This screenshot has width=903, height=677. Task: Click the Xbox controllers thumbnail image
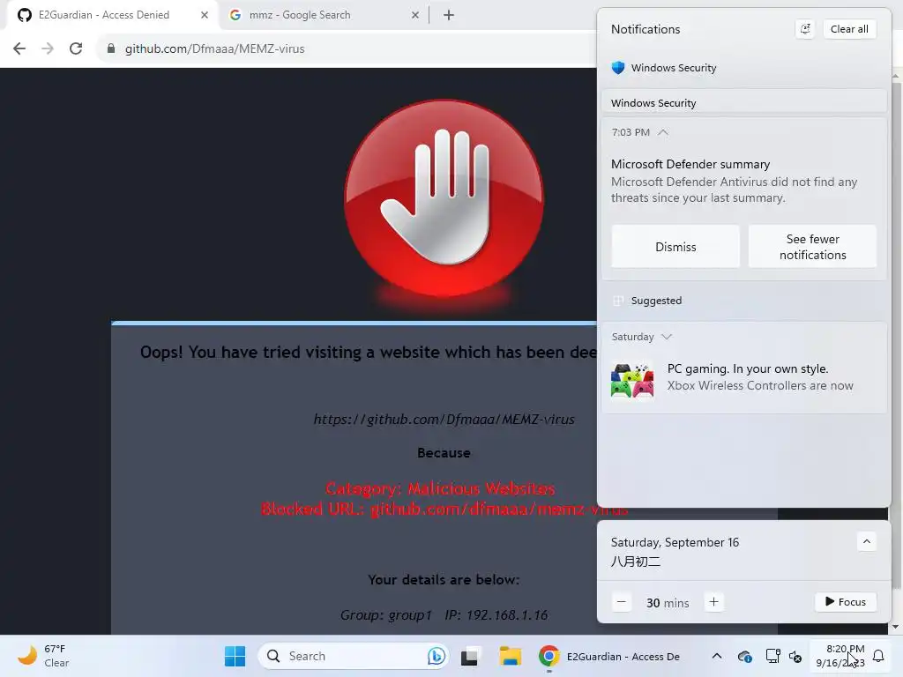coord(632,381)
